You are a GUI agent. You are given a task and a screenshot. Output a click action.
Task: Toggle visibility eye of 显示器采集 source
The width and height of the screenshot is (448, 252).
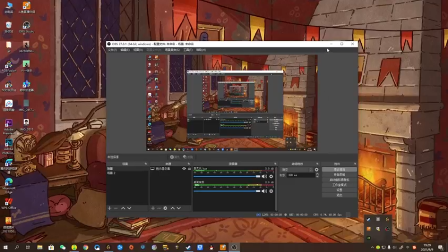coord(184,169)
